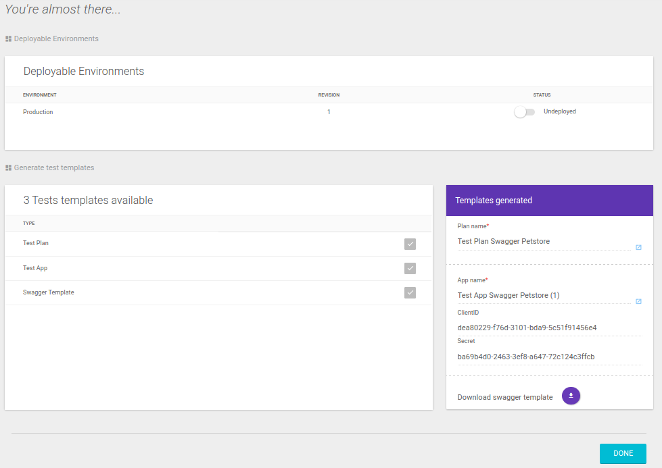
Task: Uncheck the Test Plan template checkbox
Action: (x=410, y=244)
